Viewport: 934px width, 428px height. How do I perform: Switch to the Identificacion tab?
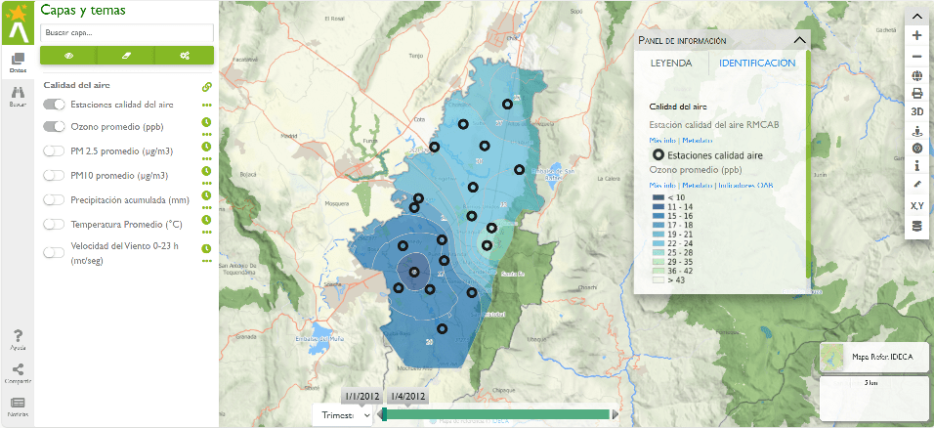coord(756,64)
